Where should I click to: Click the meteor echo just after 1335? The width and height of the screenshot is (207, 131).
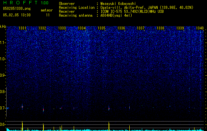[x=109, y=108]
